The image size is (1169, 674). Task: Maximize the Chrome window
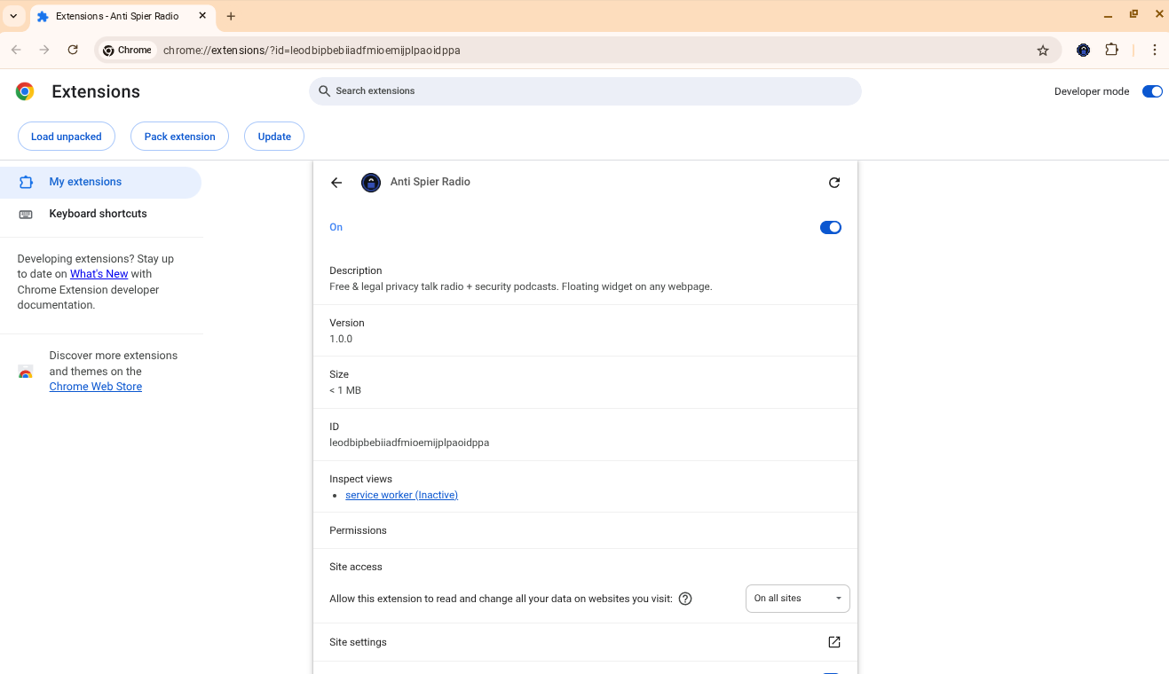point(1133,15)
